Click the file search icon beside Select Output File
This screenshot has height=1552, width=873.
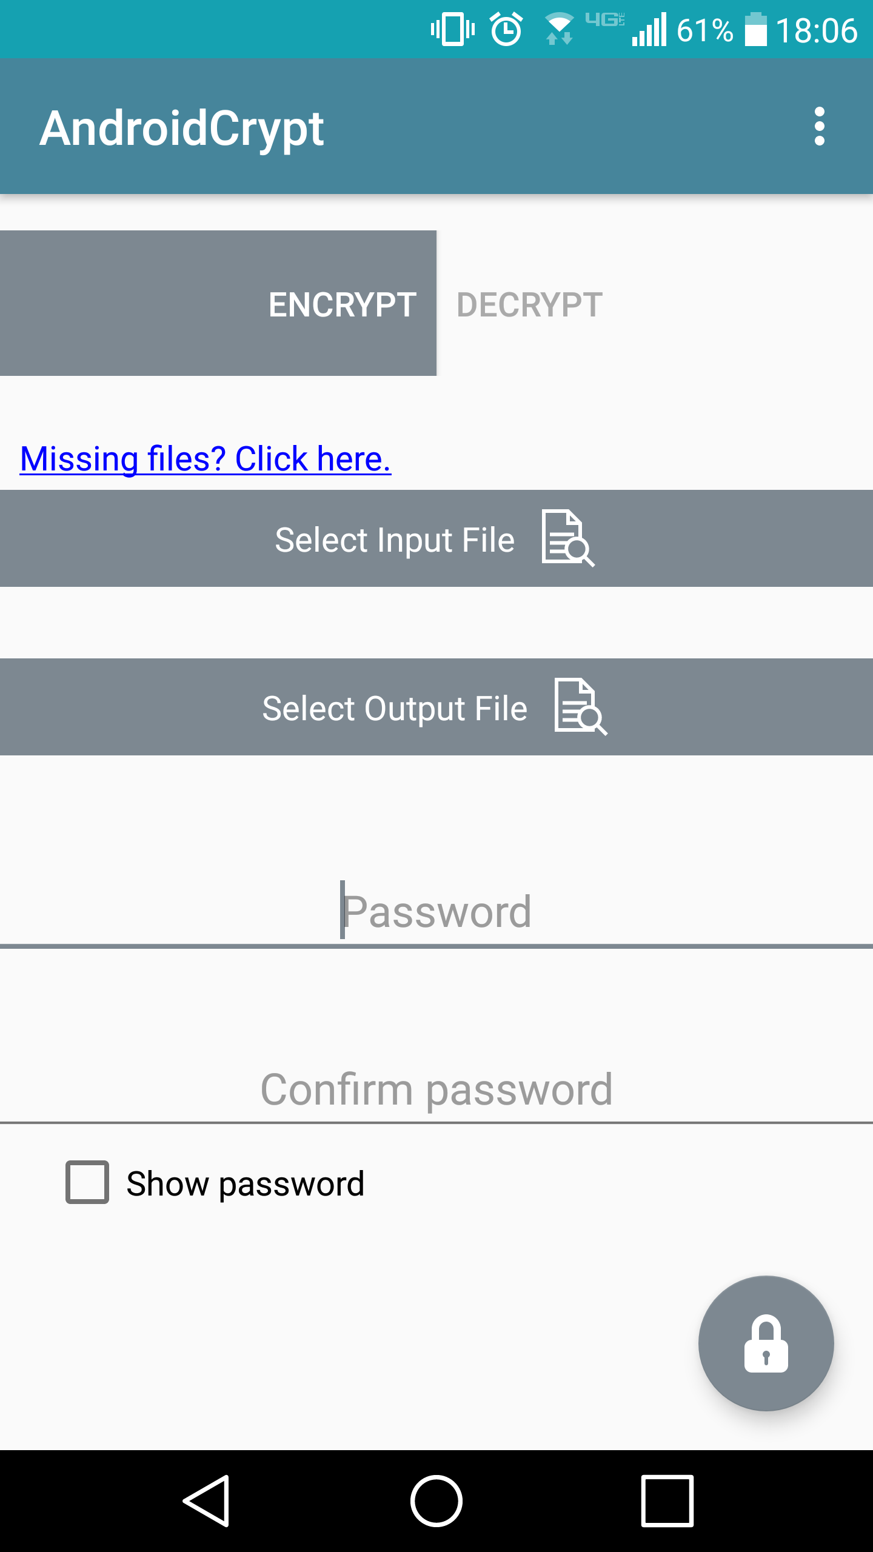(x=580, y=707)
